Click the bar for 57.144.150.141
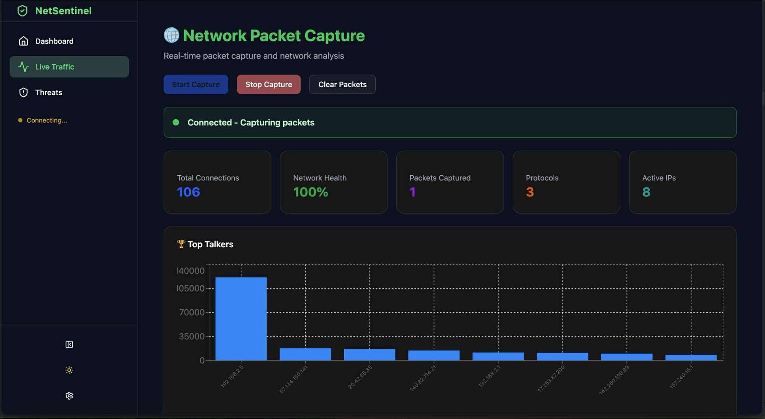The image size is (765, 419). (305, 354)
